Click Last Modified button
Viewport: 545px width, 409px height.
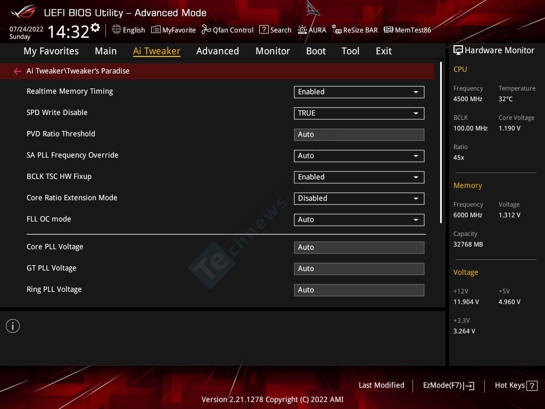coord(381,385)
